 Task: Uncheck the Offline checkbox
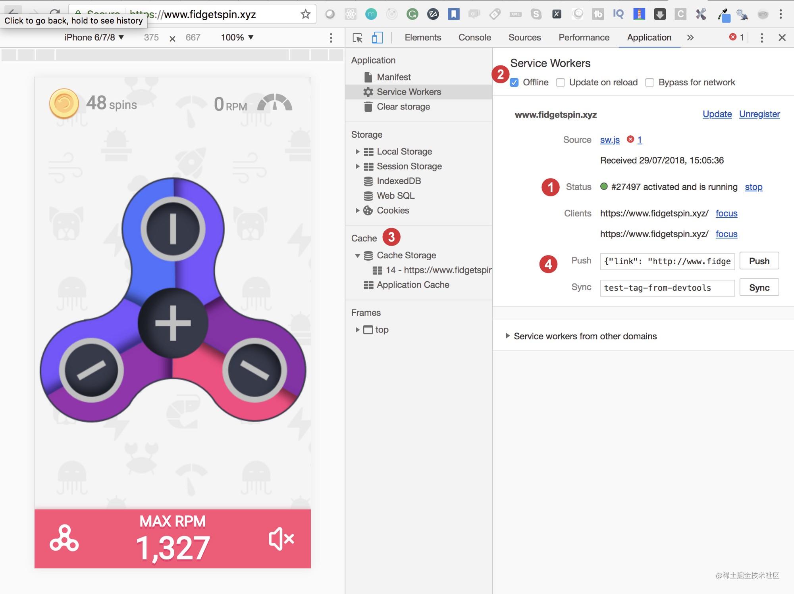point(514,83)
